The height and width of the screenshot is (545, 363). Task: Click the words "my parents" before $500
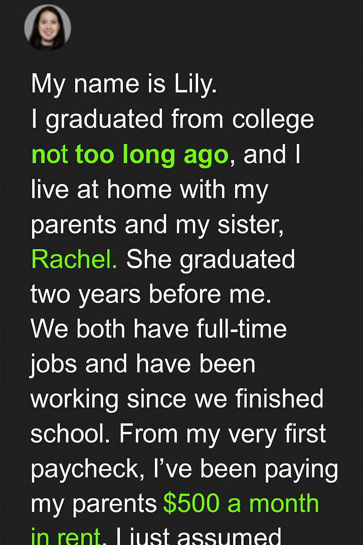pos(94,504)
